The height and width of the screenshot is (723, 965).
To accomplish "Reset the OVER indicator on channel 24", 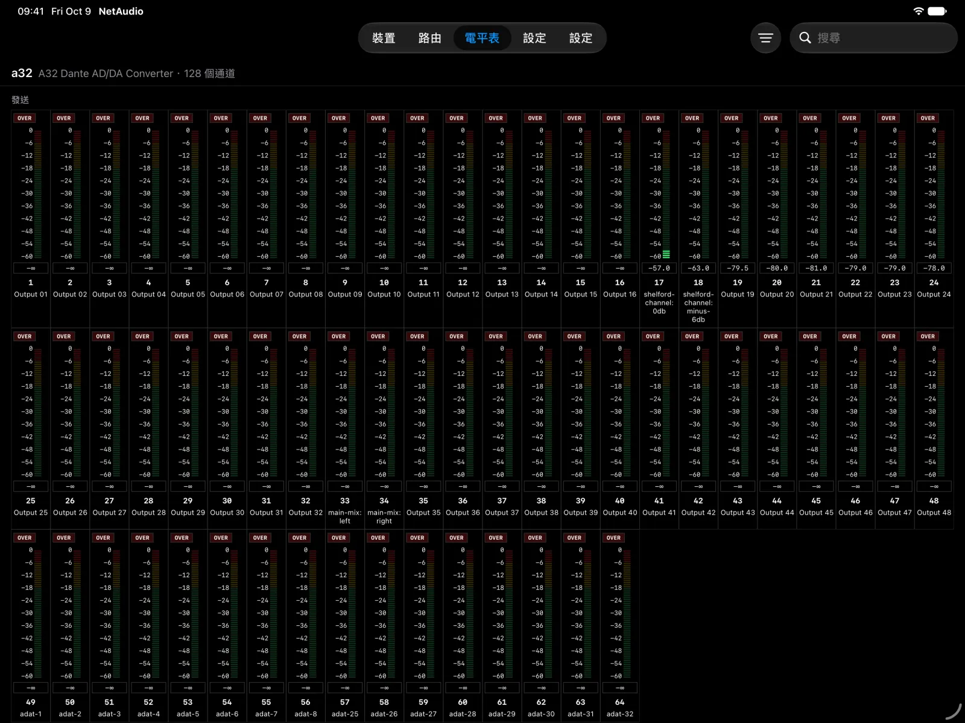I will point(928,118).
